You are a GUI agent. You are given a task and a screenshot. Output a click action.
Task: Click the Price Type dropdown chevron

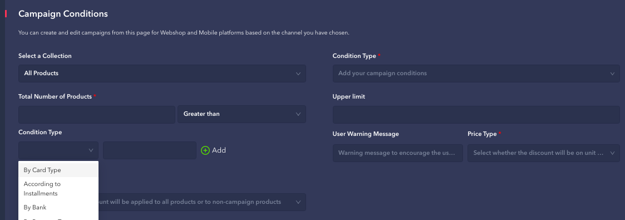coord(612,153)
